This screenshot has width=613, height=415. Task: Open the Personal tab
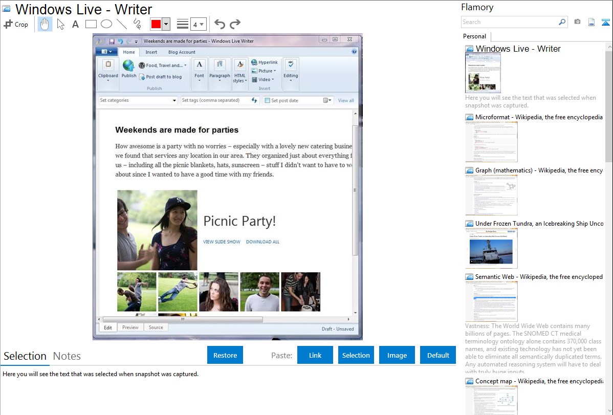pyautogui.click(x=474, y=36)
